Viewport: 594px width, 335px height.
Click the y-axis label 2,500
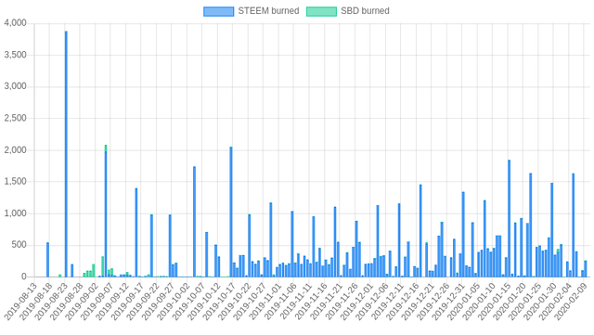(16, 118)
